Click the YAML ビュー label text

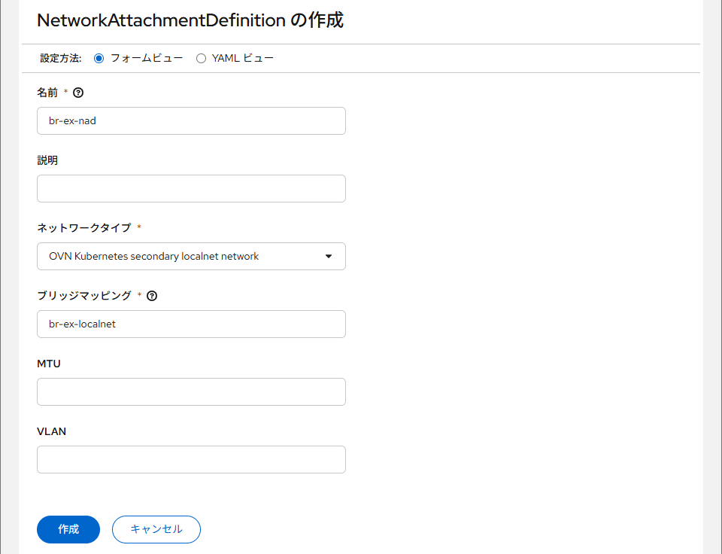(x=242, y=58)
